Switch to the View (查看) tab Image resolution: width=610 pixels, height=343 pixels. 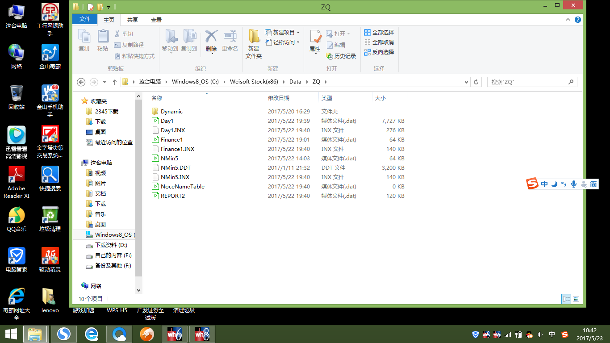pyautogui.click(x=156, y=20)
